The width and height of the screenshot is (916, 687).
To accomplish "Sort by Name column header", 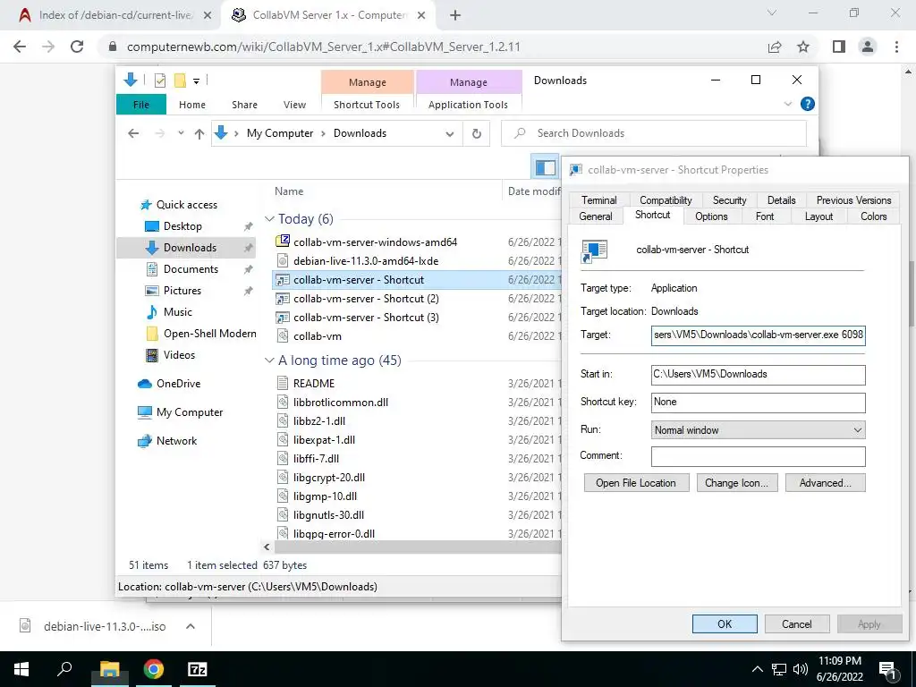I will pyautogui.click(x=289, y=191).
